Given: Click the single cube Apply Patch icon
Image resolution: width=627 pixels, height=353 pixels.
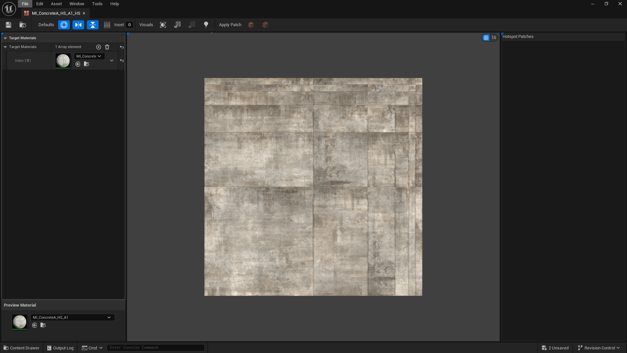Looking at the screenshot, I should (x=251, y=25).
